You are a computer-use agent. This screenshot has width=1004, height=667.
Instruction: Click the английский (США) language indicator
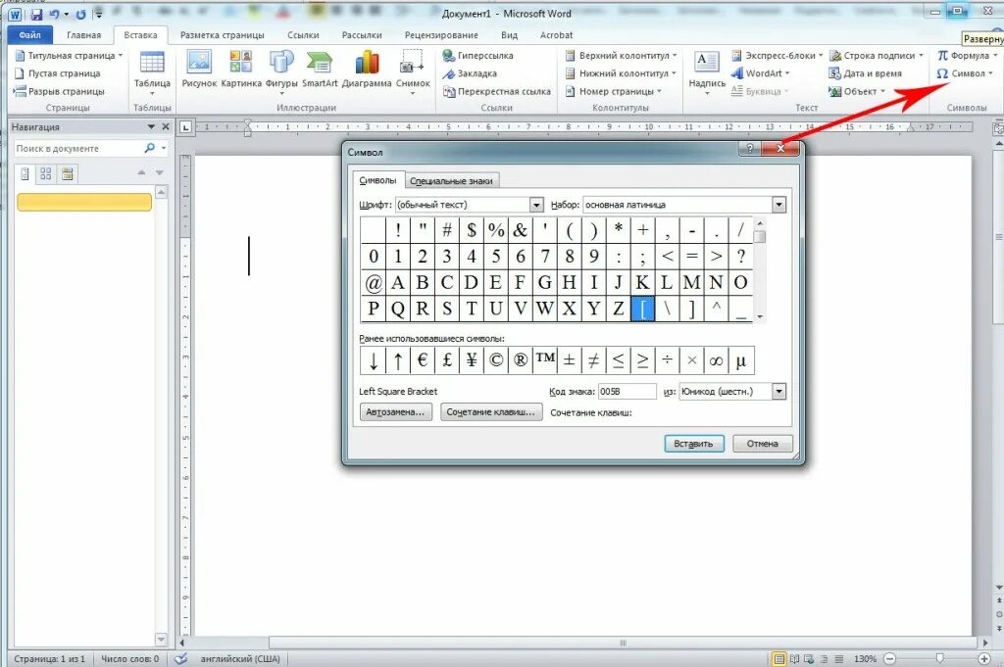240,659
